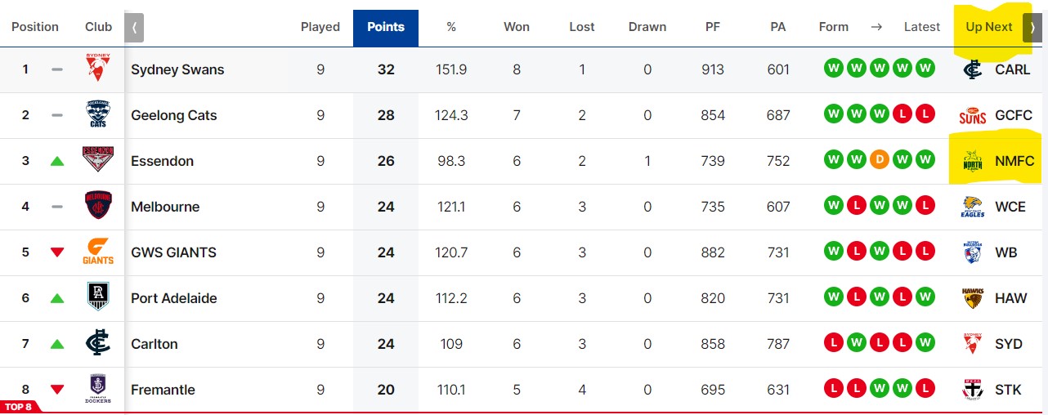The image size is (1048, 415).
Task: Click the Up Next column header
Action: (x=989, y=27)
